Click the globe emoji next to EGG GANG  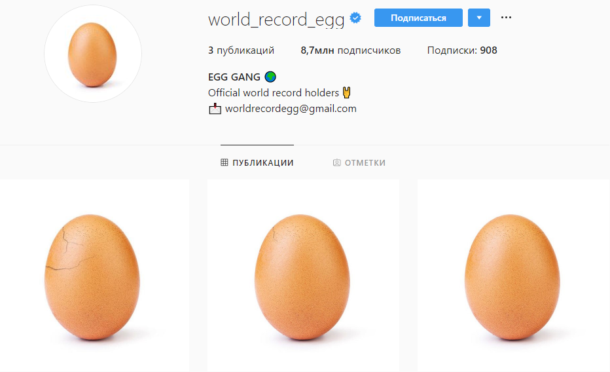[x=270, y=77]
